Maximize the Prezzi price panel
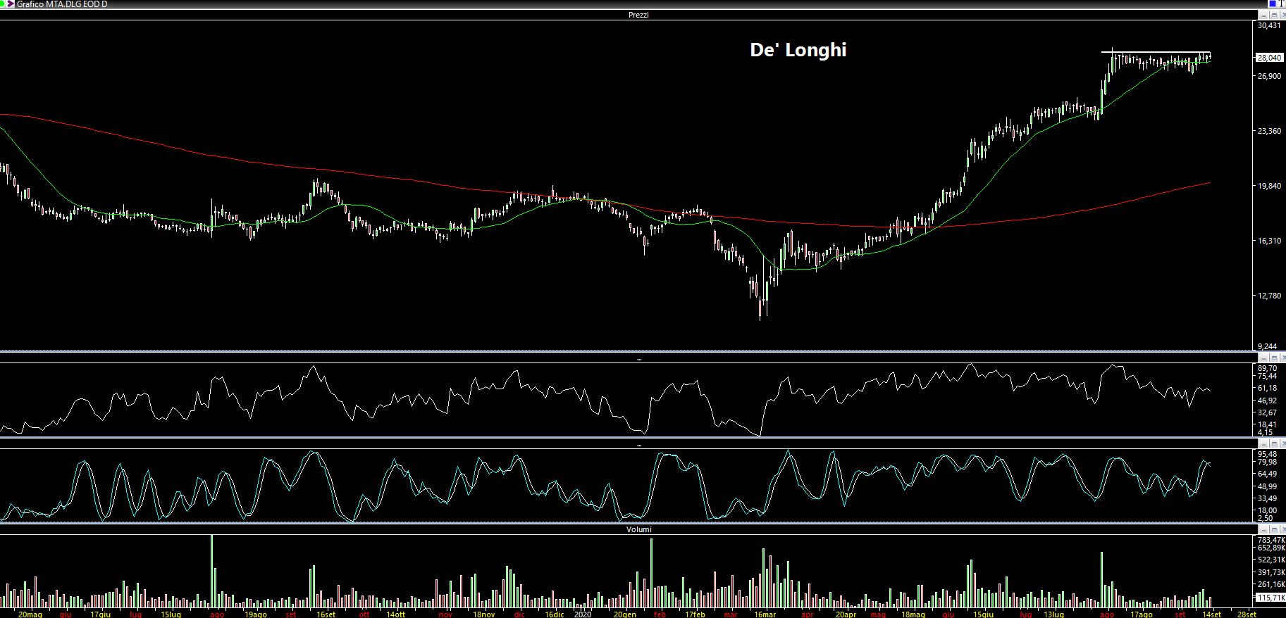The height and width of the screenshot is (618, 1286). click(1274, 15)
